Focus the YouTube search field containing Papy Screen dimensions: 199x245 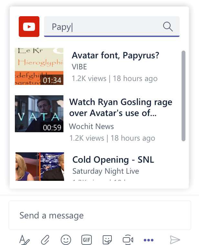pos(112,27)
